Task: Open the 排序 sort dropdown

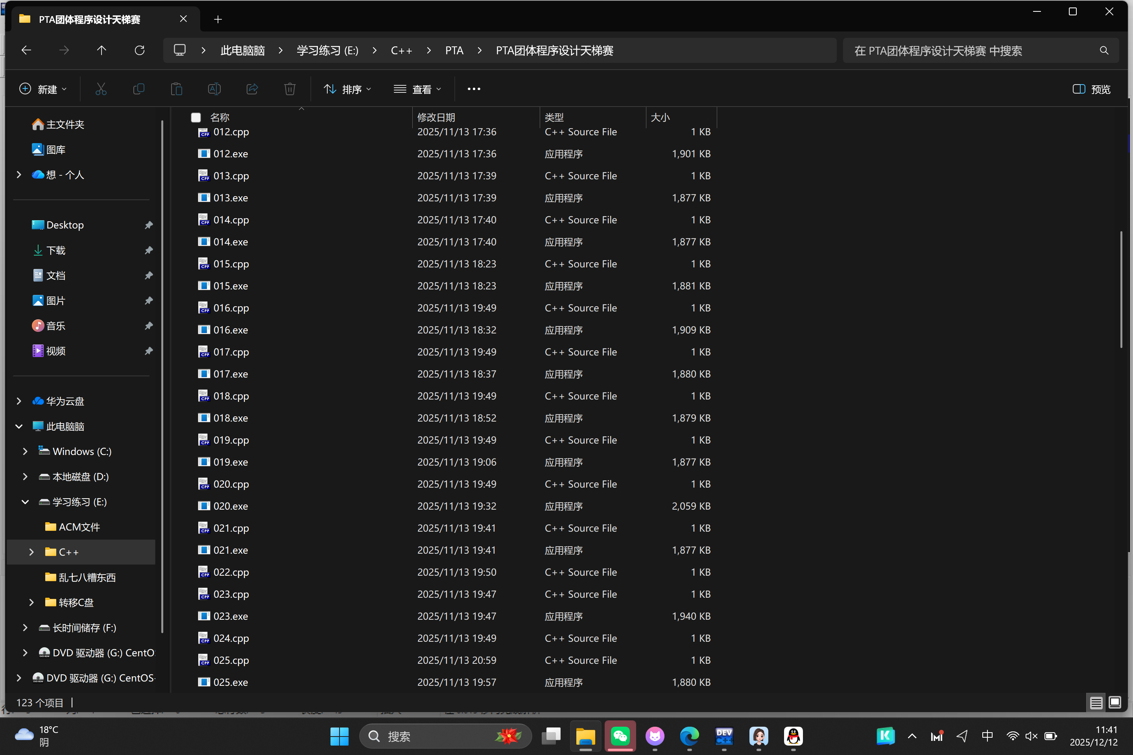Action: pyautogui.click(x=347, y=89)
